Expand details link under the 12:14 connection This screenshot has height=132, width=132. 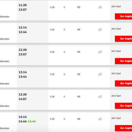click(x=5, y=39)
